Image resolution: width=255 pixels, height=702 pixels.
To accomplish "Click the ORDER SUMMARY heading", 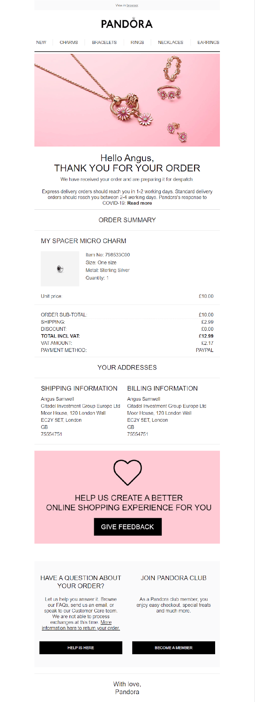I will pos(127,220).
